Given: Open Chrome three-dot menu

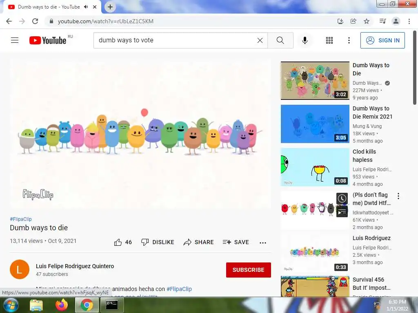Looking at the screenshot, I should click(409, 21).
